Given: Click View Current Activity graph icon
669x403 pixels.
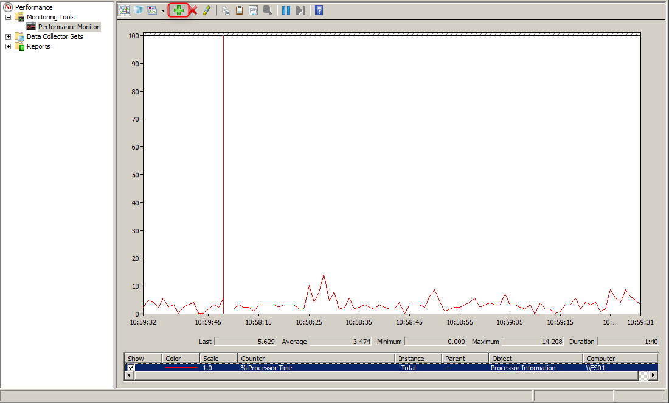Looking at the screenshot, I should (124, 10).
